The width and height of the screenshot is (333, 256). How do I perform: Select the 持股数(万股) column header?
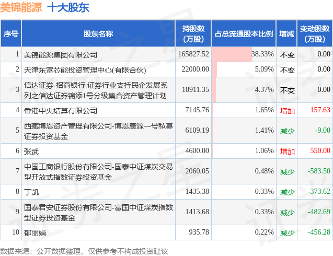point(193,34)
